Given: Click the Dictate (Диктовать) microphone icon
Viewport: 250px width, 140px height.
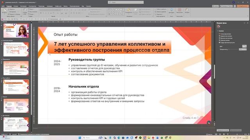Looking at the screenshot, I should (171, 10).
